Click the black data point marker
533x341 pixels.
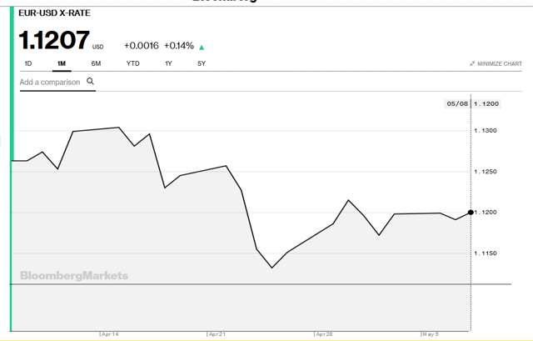pos(471,213)
